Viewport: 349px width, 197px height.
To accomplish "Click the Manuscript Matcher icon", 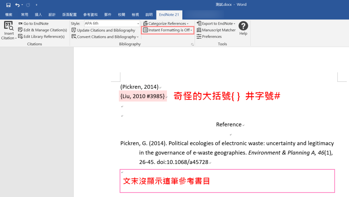I will 199,30.
